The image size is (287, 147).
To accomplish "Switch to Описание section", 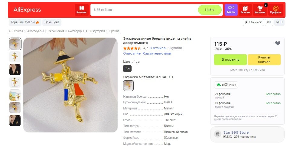I will click(132, 53).
